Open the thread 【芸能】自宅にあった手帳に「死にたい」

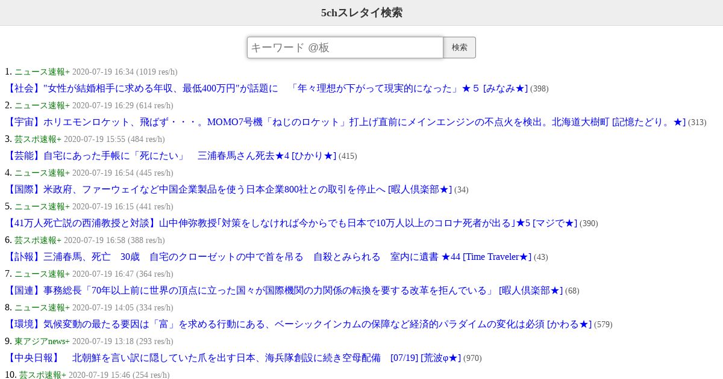pyautogui.click(x=171, y=156)
